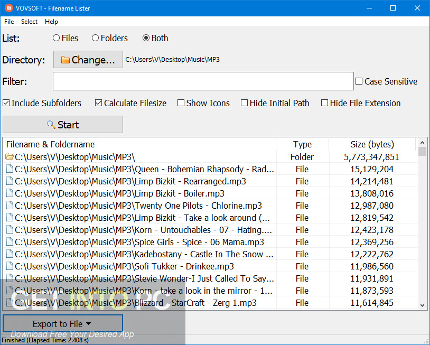
Task: Click the VOVSOFT app icon in title bar
Action: pos(9,8)
